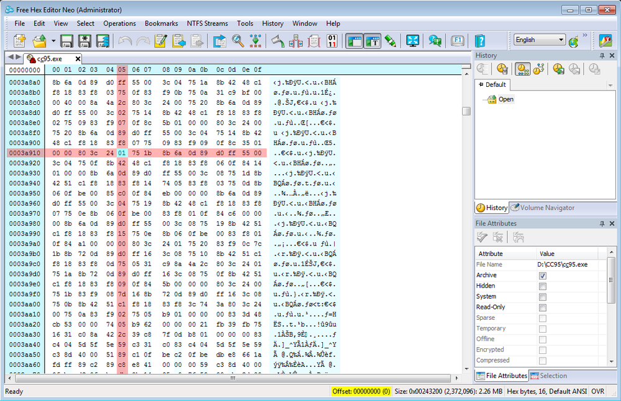This screenshot has height=401, width=621.
Task: Click the red brackets with blue squares icon
Action: pos(296,41)
